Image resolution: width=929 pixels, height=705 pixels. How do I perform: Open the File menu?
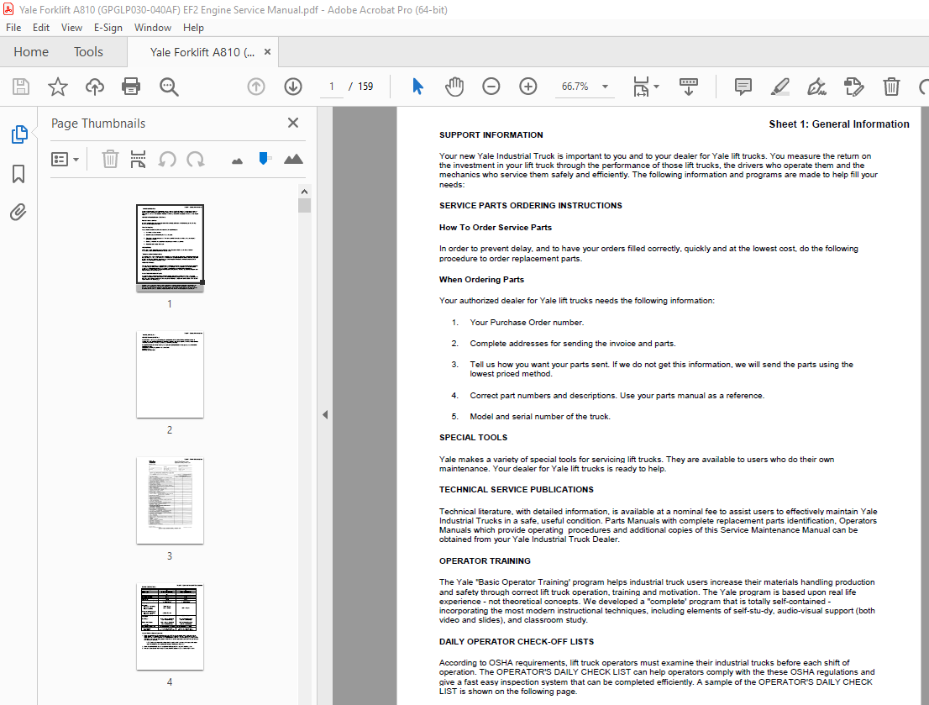click(13, 27)
